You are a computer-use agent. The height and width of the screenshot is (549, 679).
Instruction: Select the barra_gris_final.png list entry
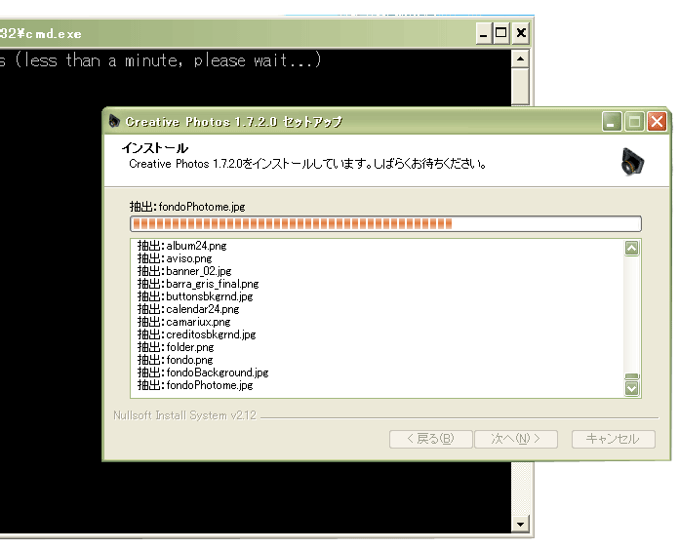click(x=198, y=284)
